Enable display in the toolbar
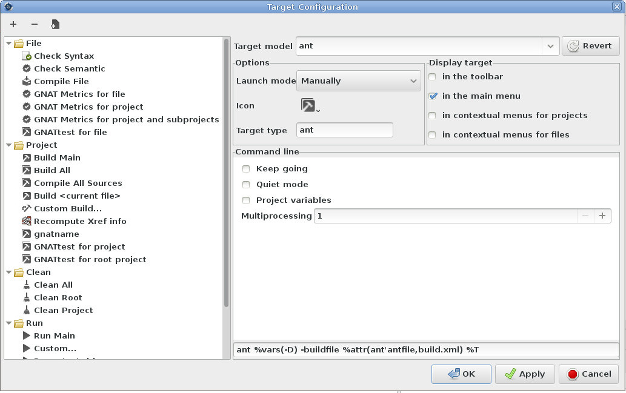This screenshot has width=626, height=393. (432, 77)
